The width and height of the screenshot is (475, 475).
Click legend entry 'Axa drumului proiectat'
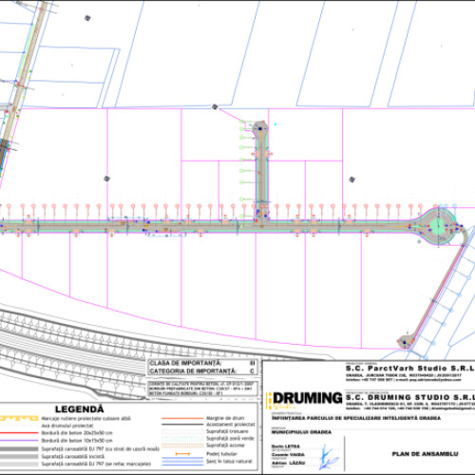[67, 426]
